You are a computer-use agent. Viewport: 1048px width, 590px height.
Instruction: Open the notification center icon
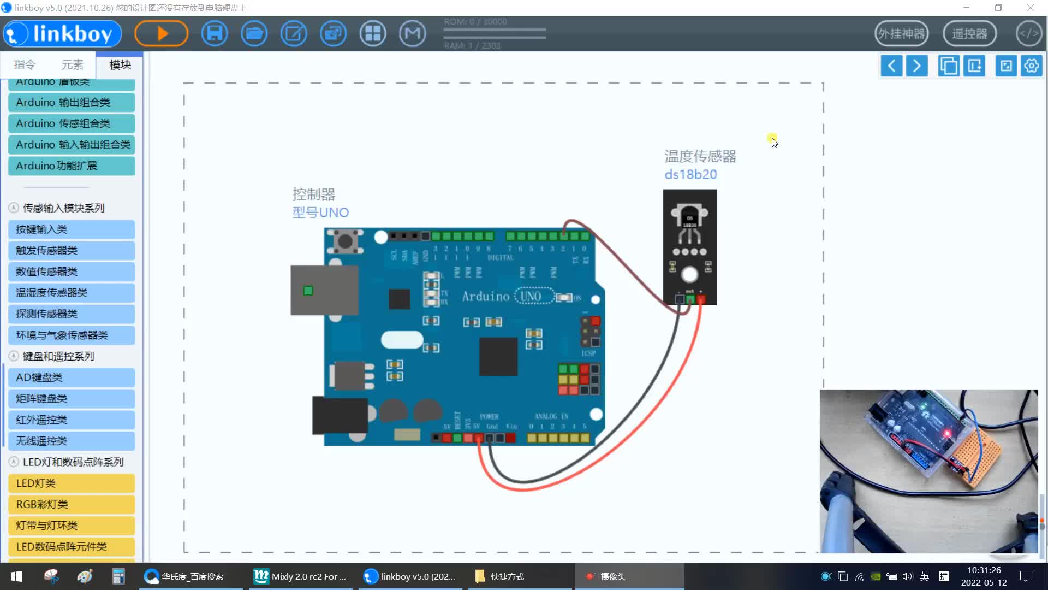pos(1026,576)
